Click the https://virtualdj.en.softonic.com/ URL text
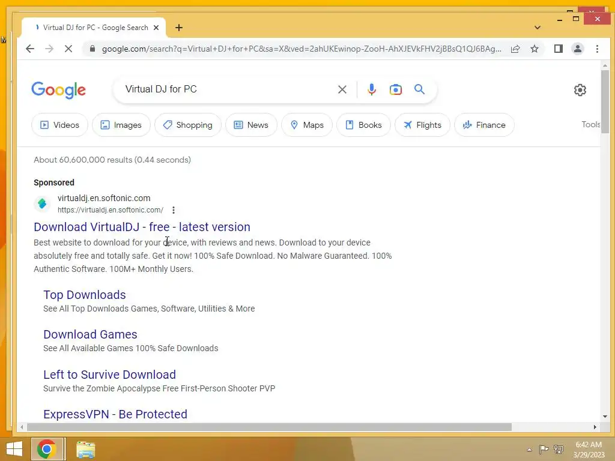 [111, 210]
